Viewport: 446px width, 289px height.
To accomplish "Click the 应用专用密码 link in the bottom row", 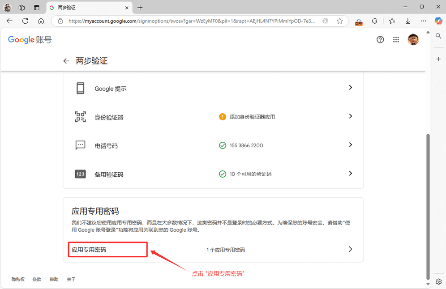I will click(89, 250).
